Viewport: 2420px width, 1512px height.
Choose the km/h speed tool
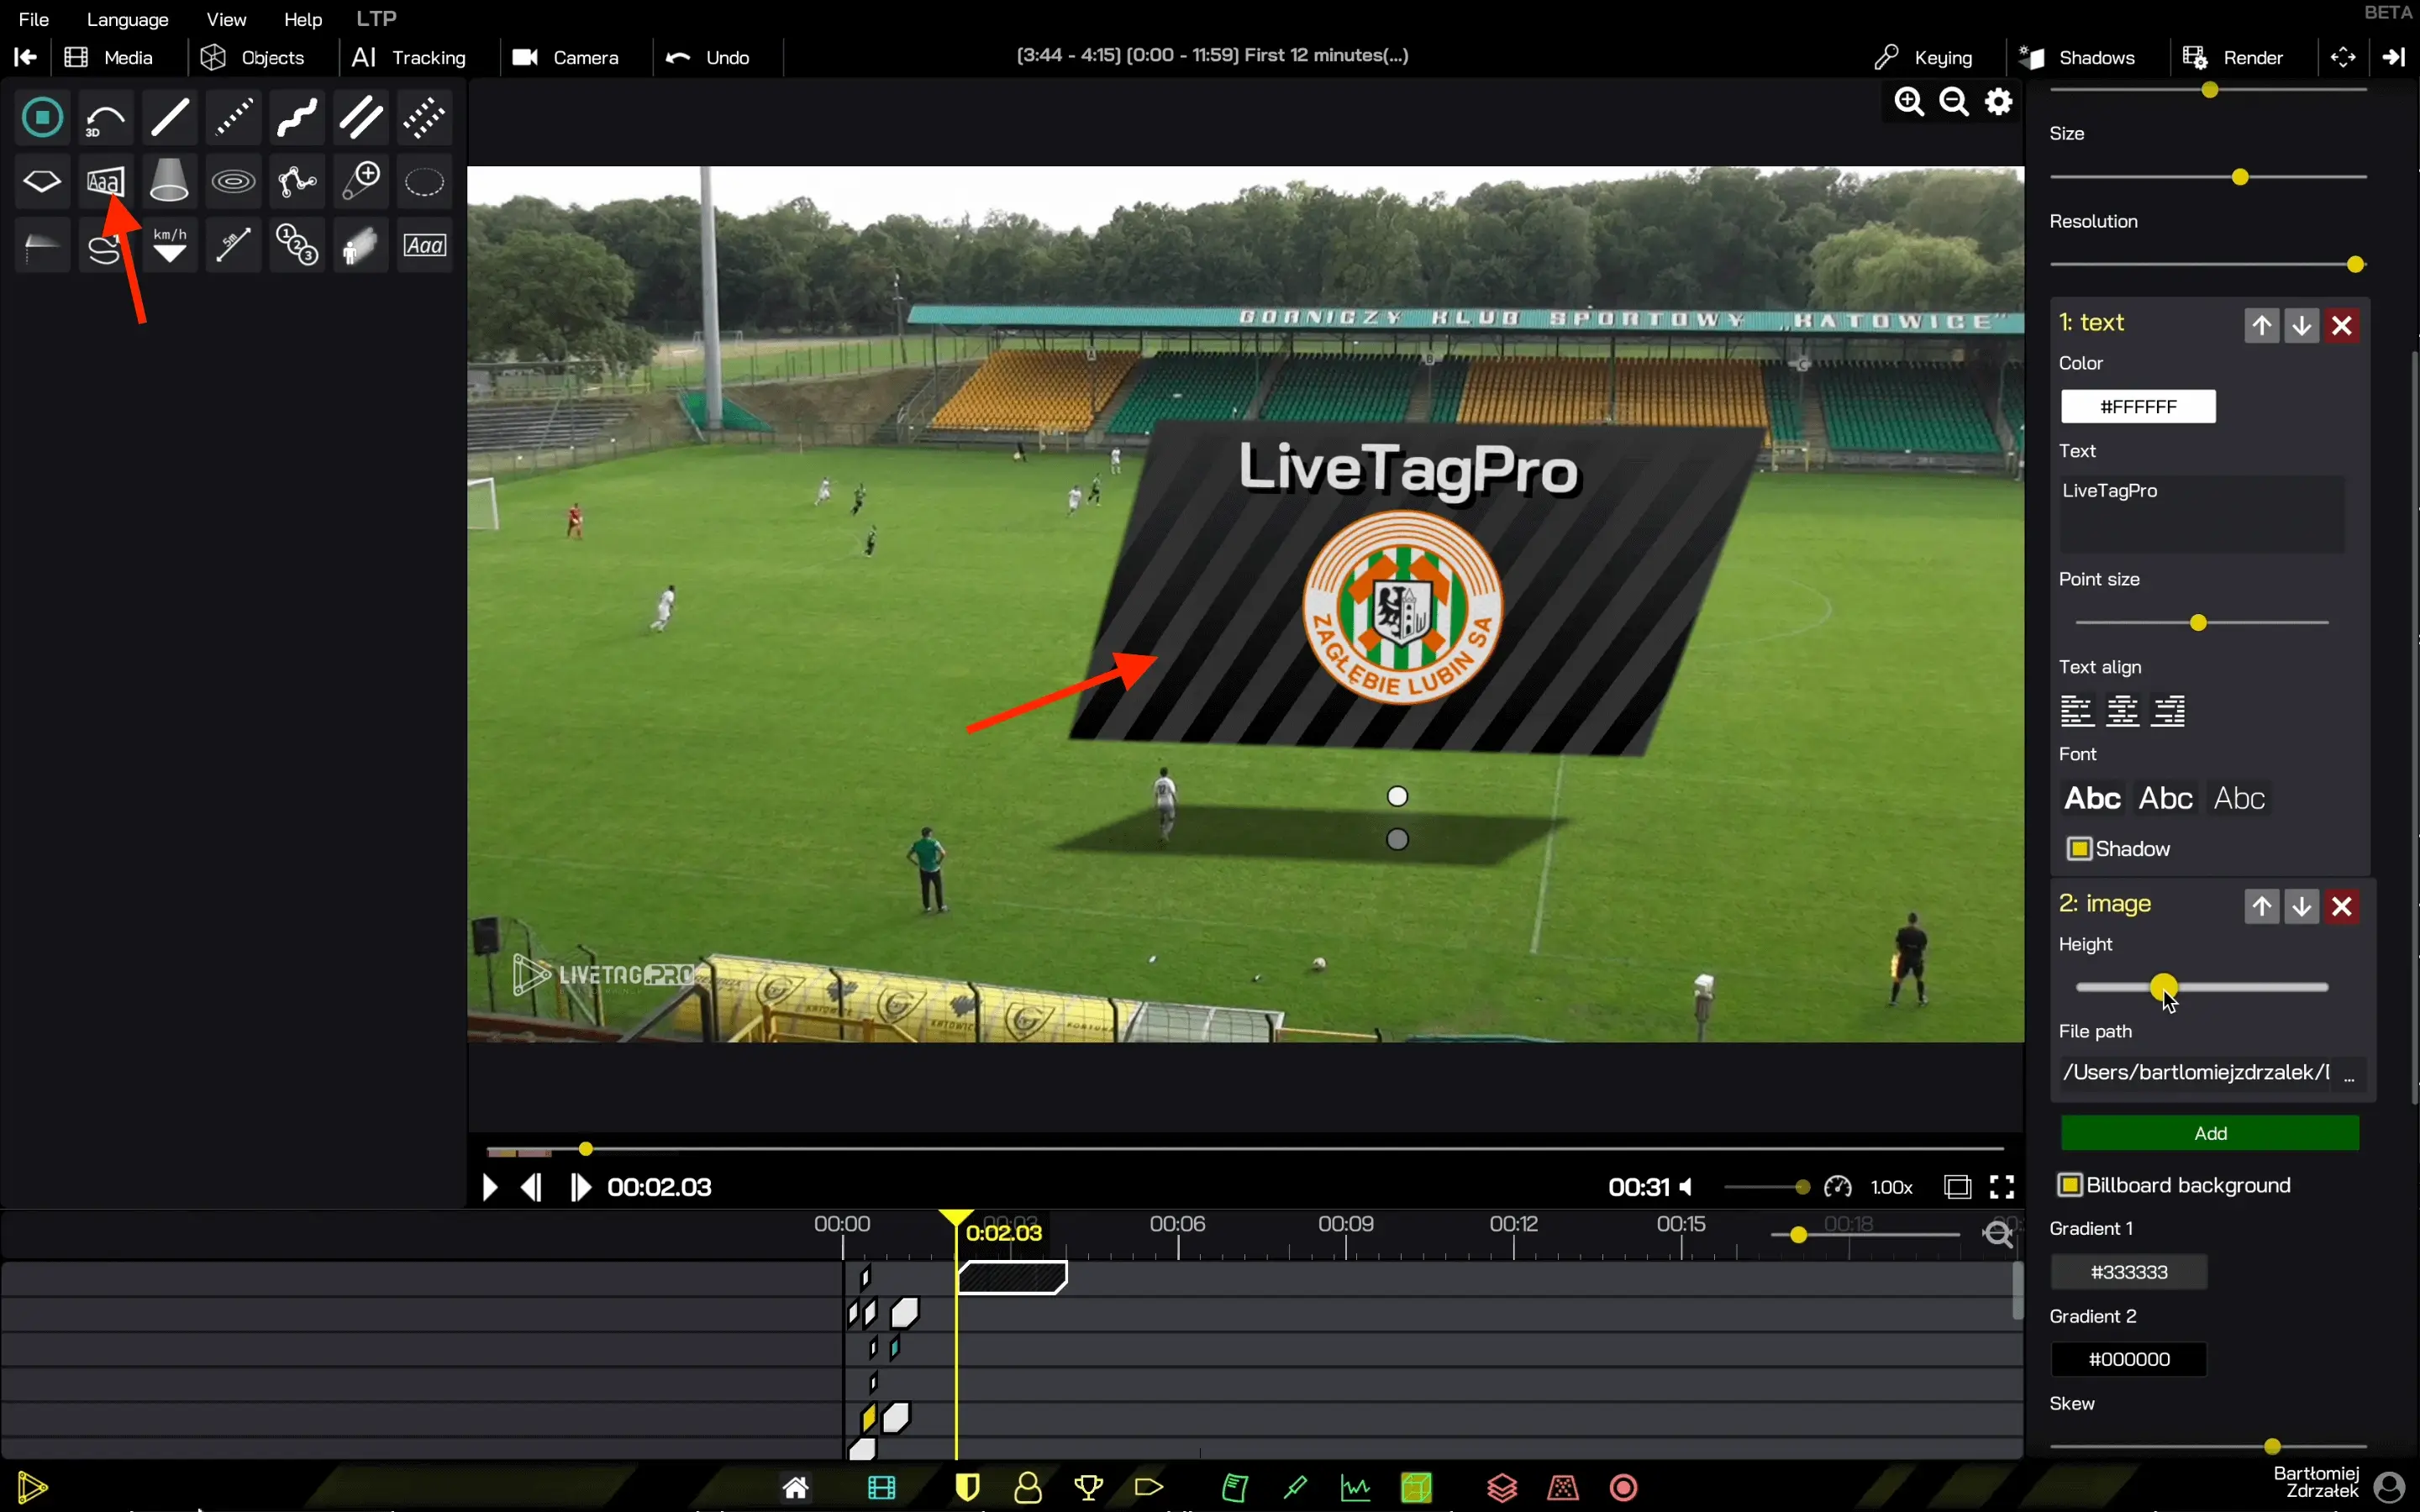(169, 245)
